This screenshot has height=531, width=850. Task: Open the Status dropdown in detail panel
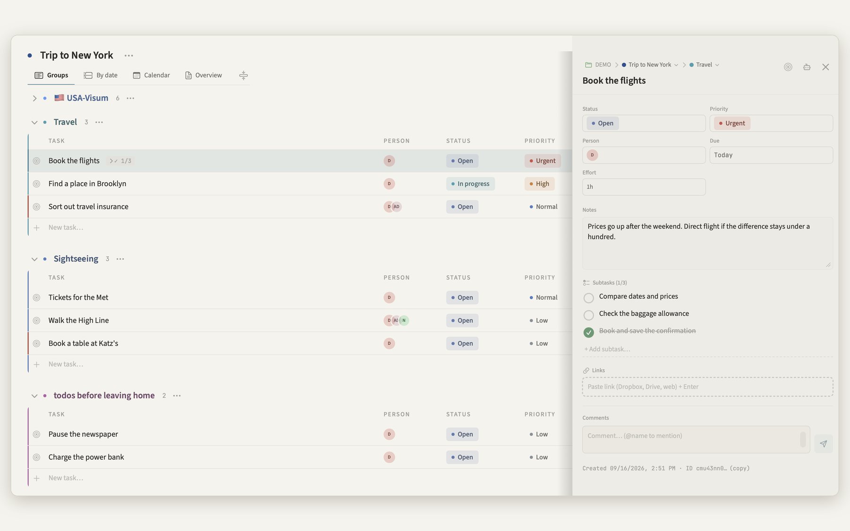(644, 123)
